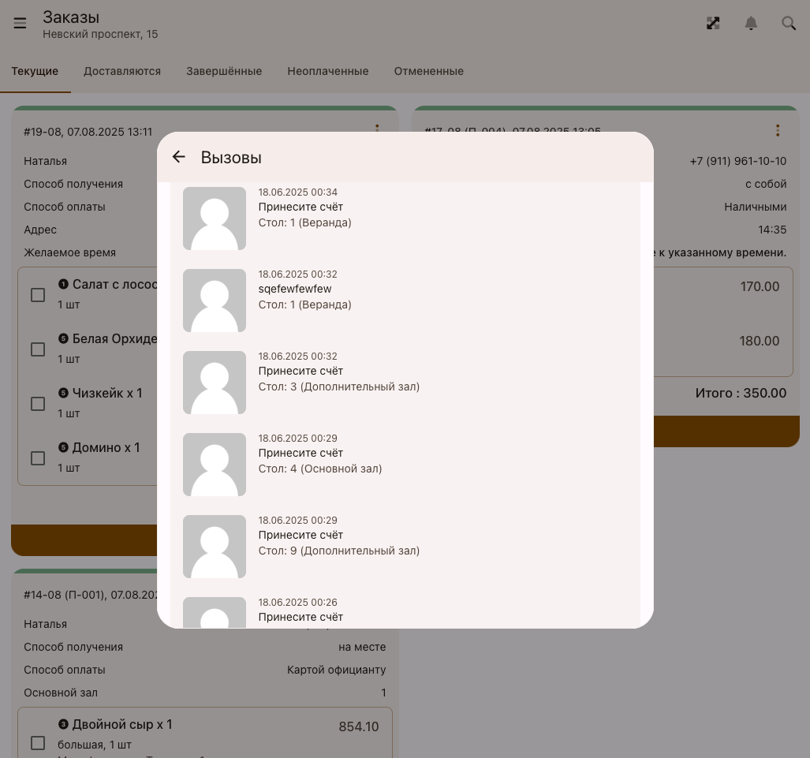Click the Наличными payment value
Viewport: 810px width, 758px height.
pos(756,207)
